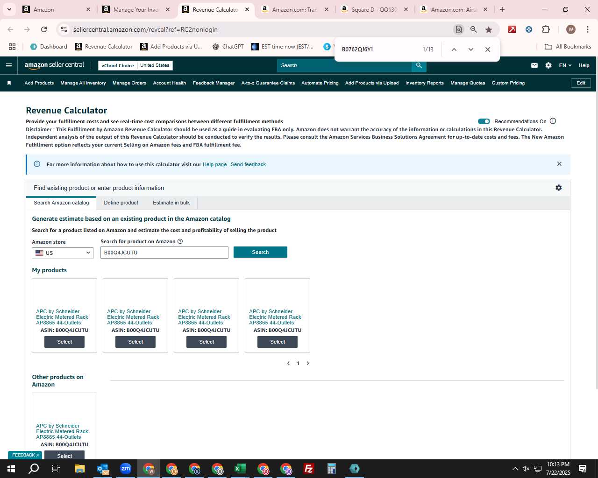Screen dimensions: 598x478
Task: Switch to Define product tab
Action: coord(121,203)
